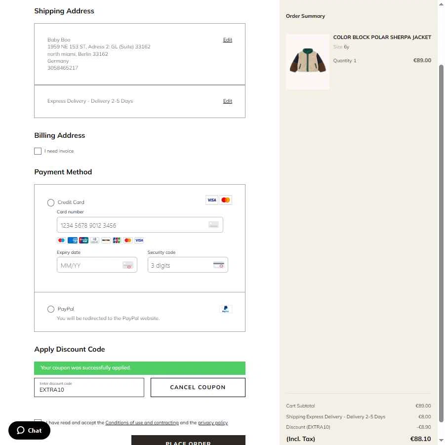The height and width of the screenshot is (445, 445).
Task: Click the card icon inside card number field
Action: pos(213,225)
